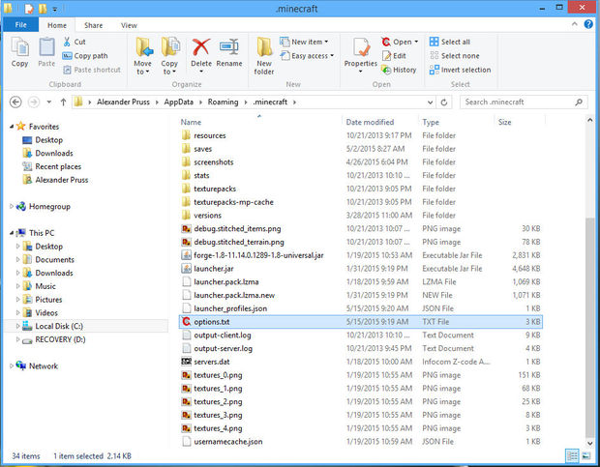This screenshot has height=467, width=600.
Task: Click Paste shortcut in the ribbon
Action: (x=92, y=70)
